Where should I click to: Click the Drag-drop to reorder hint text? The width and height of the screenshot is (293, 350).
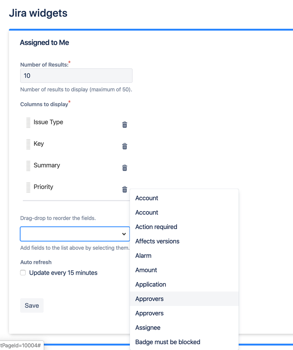(x=58, y=218)
